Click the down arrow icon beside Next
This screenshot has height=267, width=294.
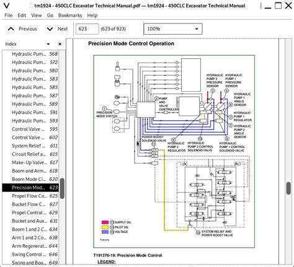coord(50,29)
